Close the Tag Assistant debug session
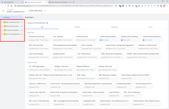This screenshot has height=109, width=169. [3, 11]
